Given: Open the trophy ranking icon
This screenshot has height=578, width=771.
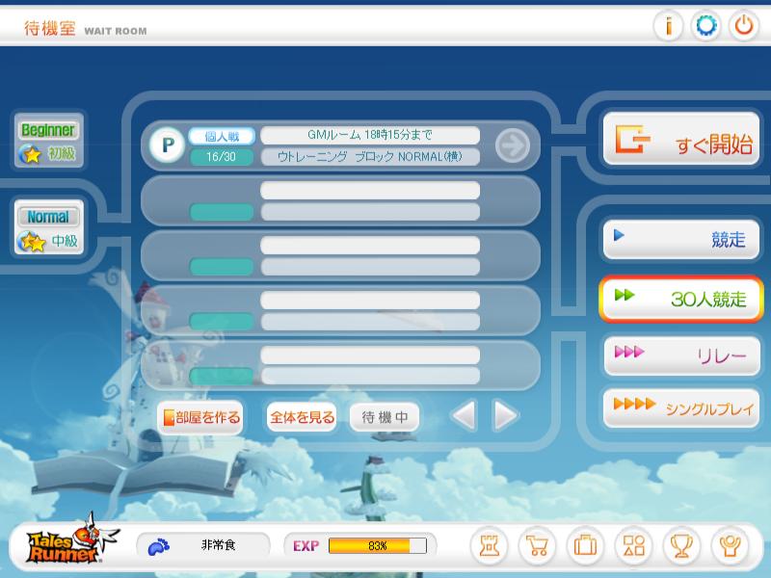Looking at the screenshot, I should coord(681,545).
